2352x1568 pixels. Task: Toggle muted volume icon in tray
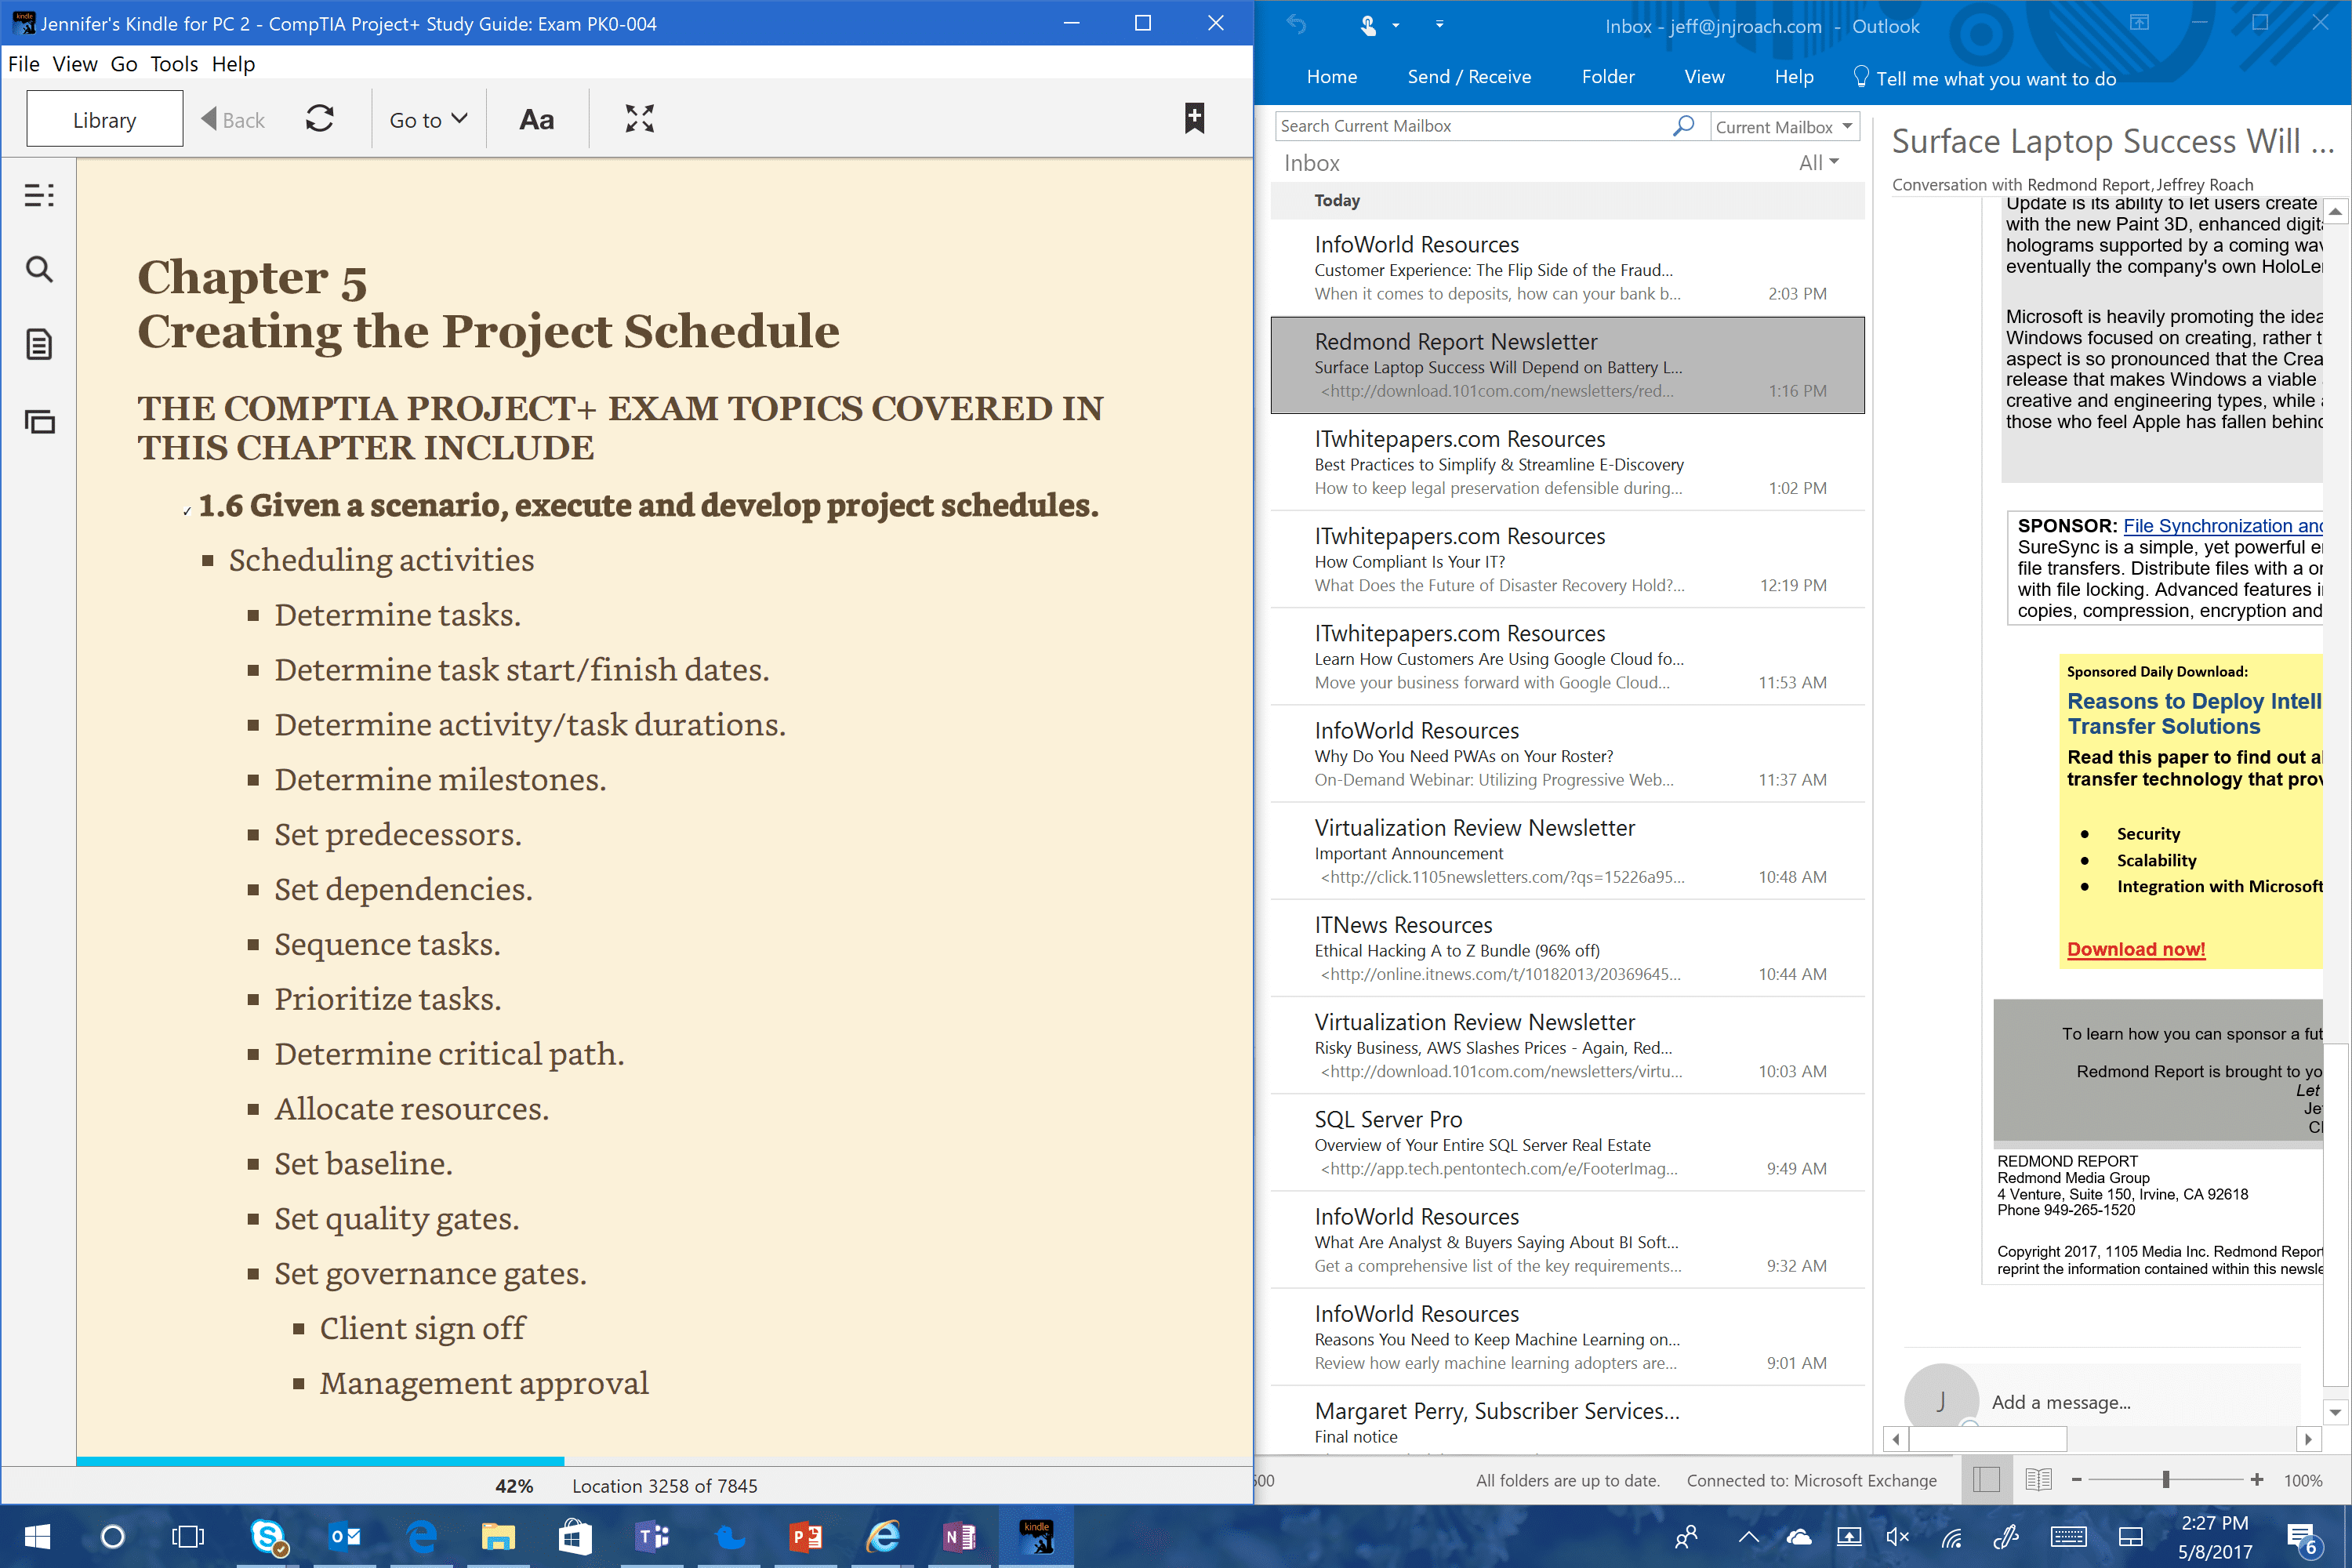pyautogui.click(x=1897, y=1537)
